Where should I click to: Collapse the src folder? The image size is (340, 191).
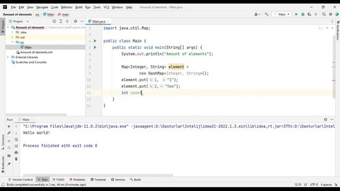pyautogui.click(x=12, y=42)
